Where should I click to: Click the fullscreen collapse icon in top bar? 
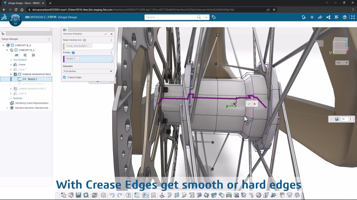pos(353,17)
